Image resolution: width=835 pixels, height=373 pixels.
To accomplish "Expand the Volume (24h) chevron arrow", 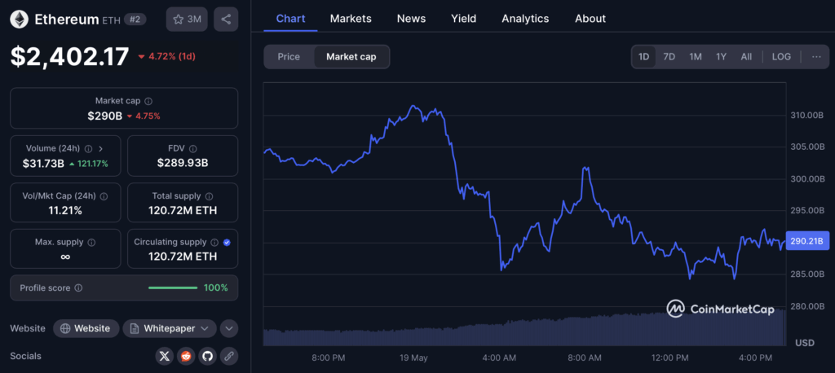I will 101,149.
